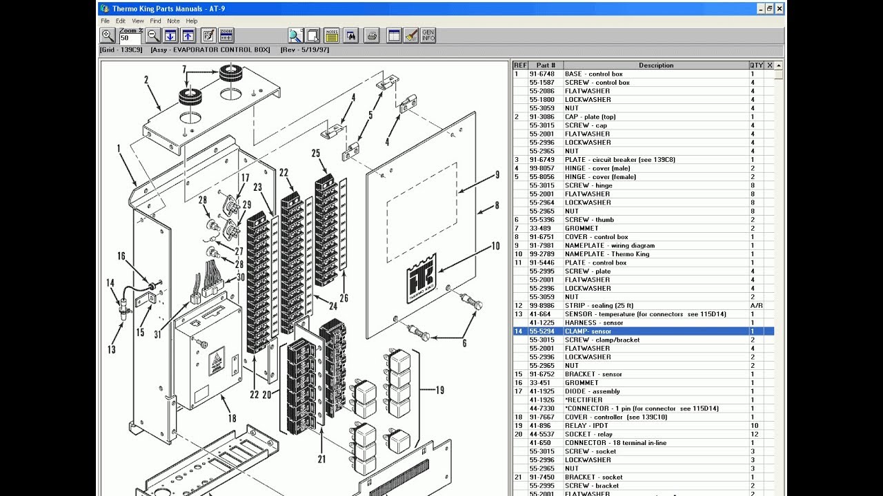The height and width of the screenshot is (496, 883).
Task: Select the 33-451 GROMMET row
Action: 644,382
